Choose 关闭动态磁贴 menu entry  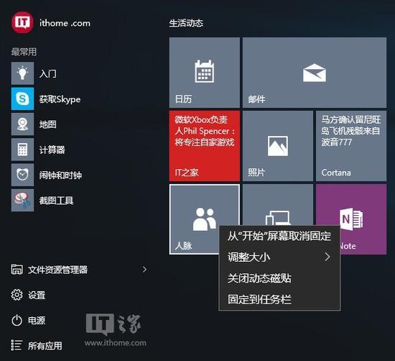coord(279,278)
